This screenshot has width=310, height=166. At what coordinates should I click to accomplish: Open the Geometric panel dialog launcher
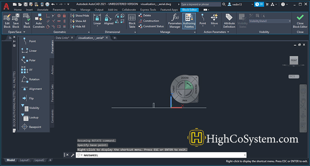(x=89, y=32)
